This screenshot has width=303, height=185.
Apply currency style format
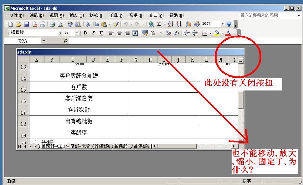click(145, 33)
